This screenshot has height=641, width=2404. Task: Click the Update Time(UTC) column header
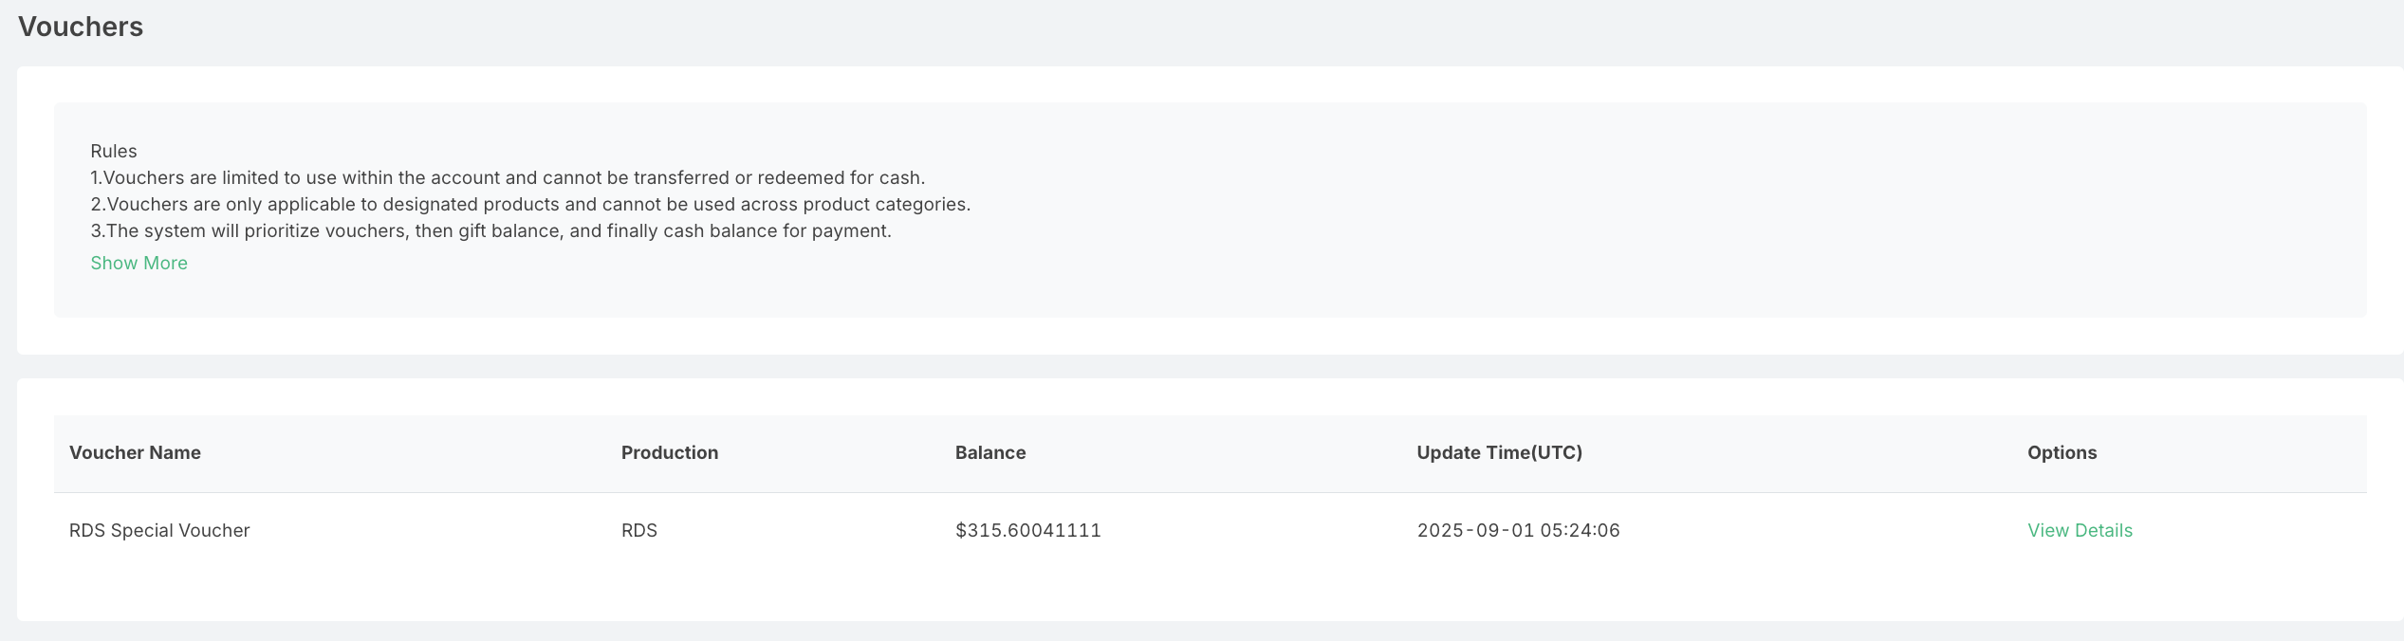pyautogui.click(x=1499, y=452)
